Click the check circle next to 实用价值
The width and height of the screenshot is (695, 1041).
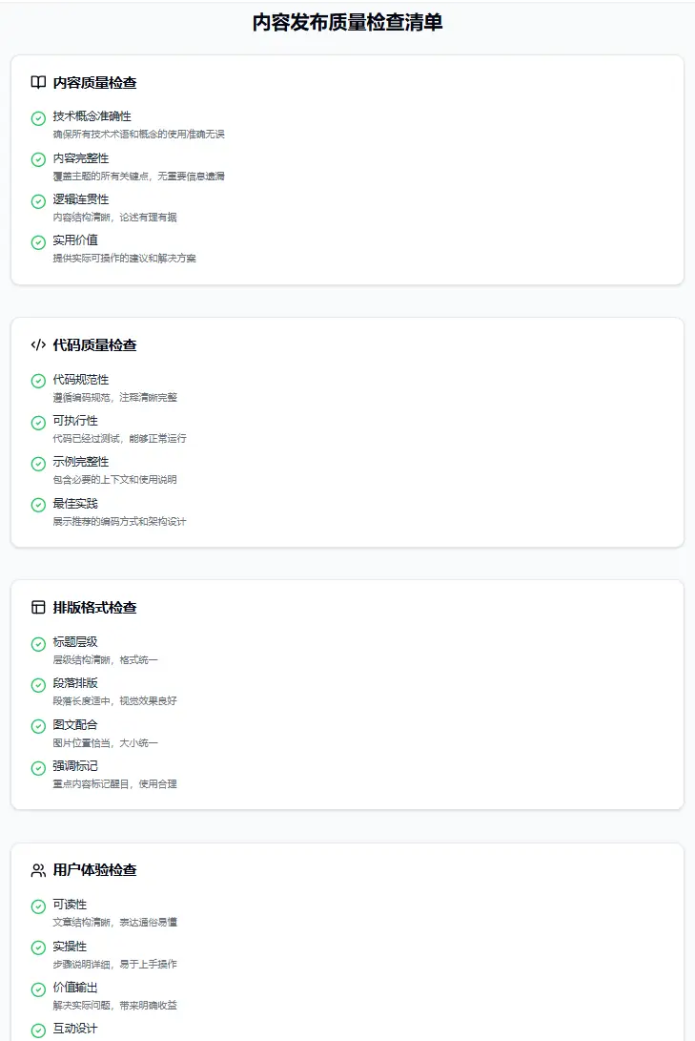click(x=38, y=242)
